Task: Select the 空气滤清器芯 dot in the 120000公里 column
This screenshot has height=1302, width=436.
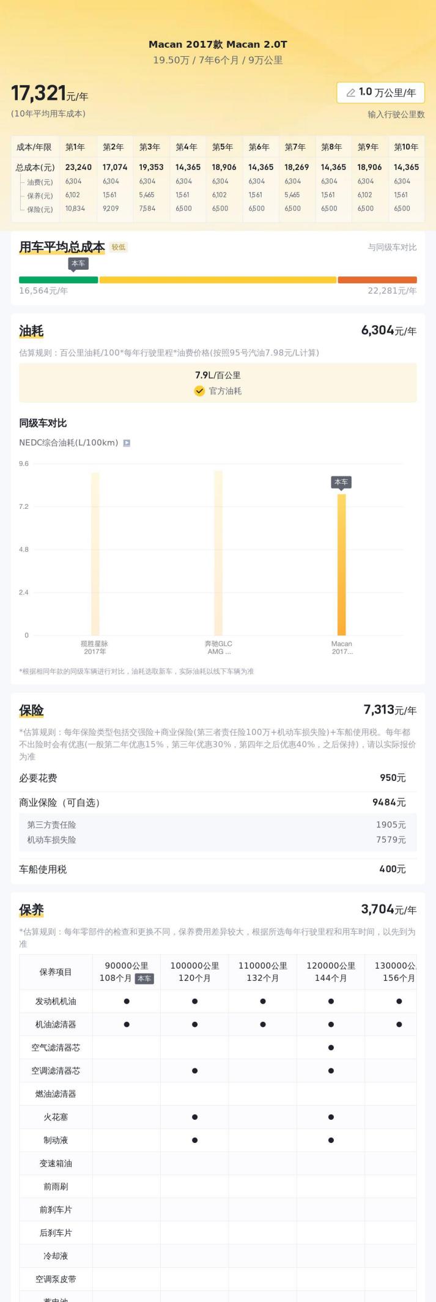Action: (331, 1048)
